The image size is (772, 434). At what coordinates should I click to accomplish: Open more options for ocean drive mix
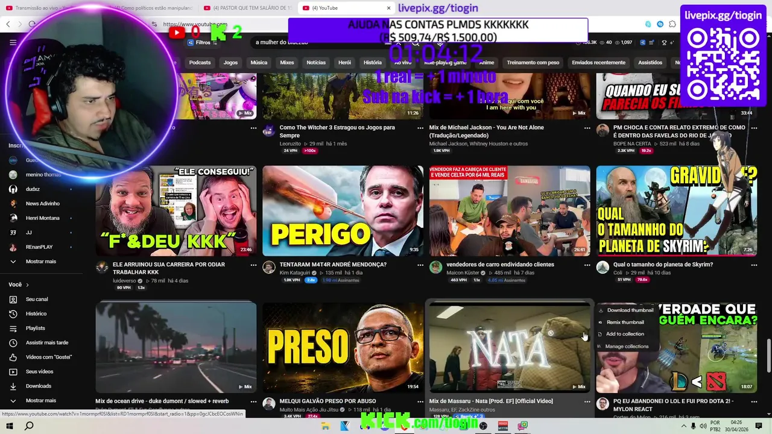253,401
